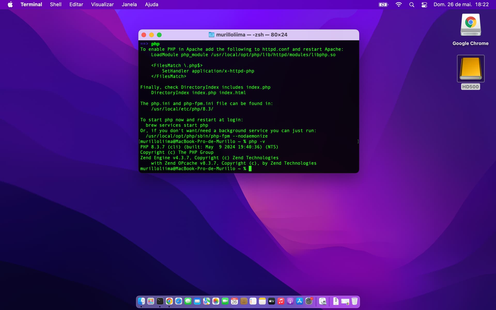Open Control Center in the menu bar
Viewport: 496px width, 310px height.
click(424, 5)
